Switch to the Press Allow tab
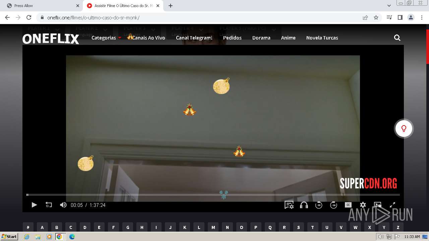The image size is (429, 241). click(x=42, y=6)
